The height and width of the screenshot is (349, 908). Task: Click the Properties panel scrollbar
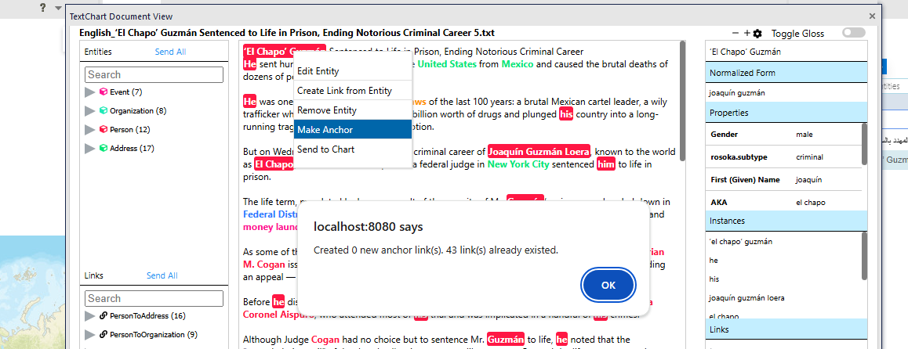865,146
